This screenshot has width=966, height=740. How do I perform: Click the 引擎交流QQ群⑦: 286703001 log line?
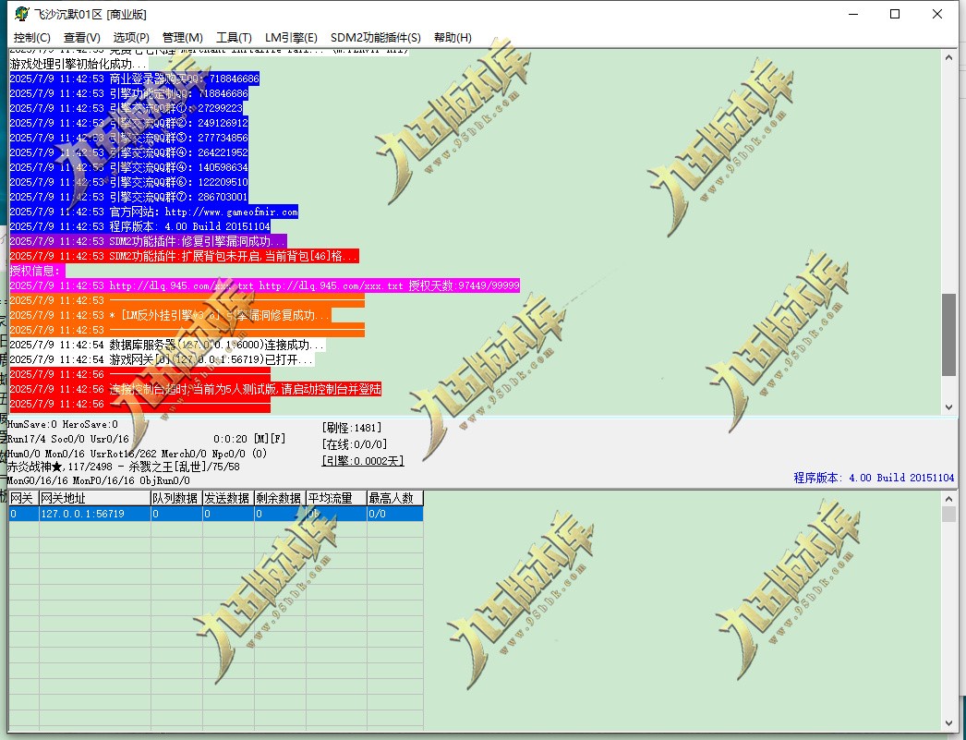point(128,197)
